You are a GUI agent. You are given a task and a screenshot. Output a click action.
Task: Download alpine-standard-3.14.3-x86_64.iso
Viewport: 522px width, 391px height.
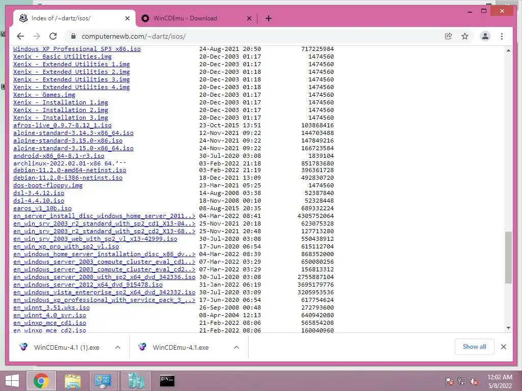(73, 133)
